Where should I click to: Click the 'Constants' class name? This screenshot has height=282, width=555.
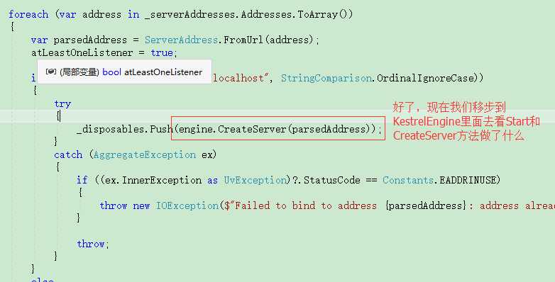point(409,180)
